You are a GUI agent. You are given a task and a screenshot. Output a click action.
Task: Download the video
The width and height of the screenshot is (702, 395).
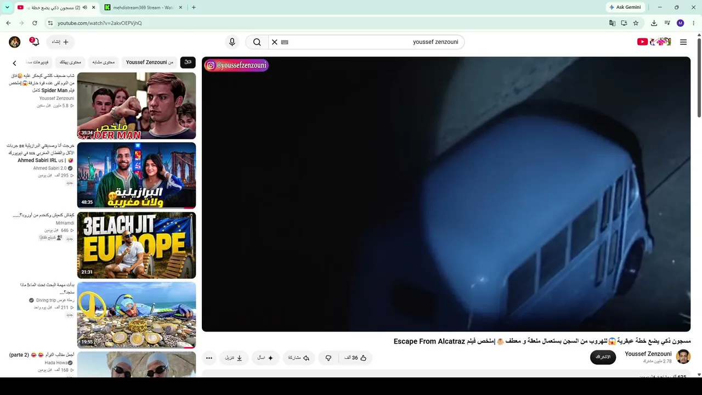234,358
